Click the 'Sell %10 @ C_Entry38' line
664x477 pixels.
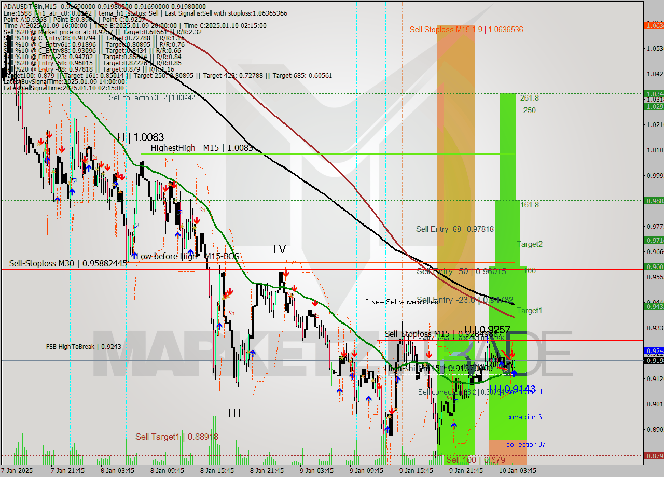(x=94, y=38)
